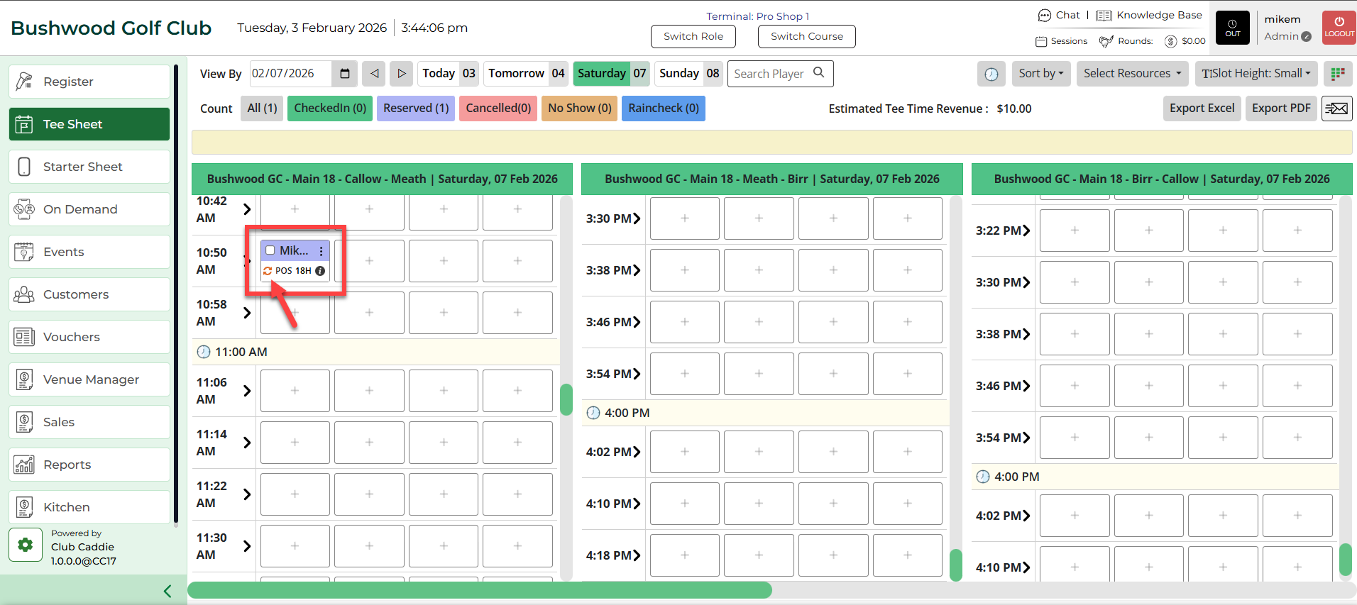Open three-dot menu on Mik booking
The image size is (1357, 605).
321,251
